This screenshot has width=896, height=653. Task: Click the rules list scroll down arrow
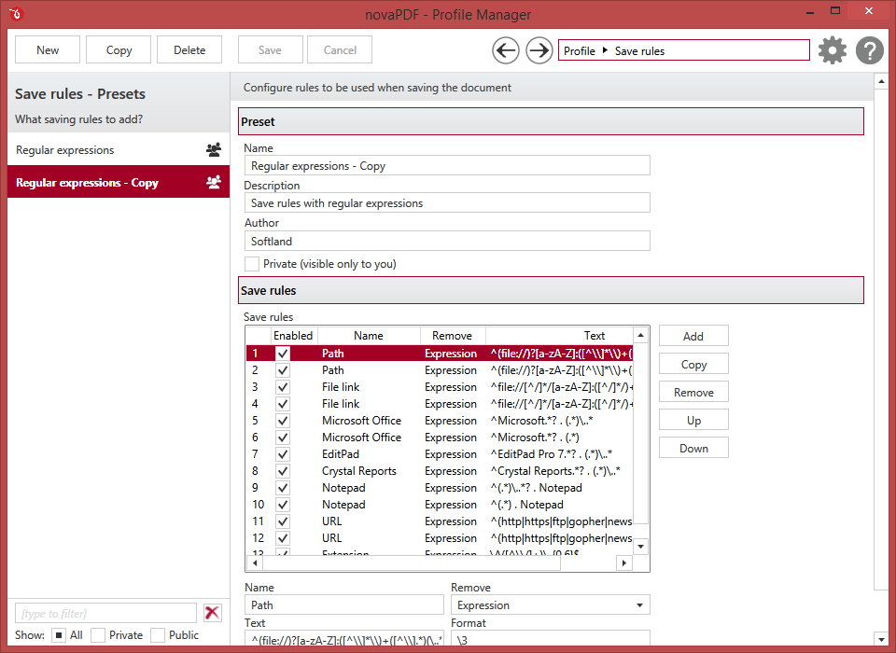click(x=640, y=546)
